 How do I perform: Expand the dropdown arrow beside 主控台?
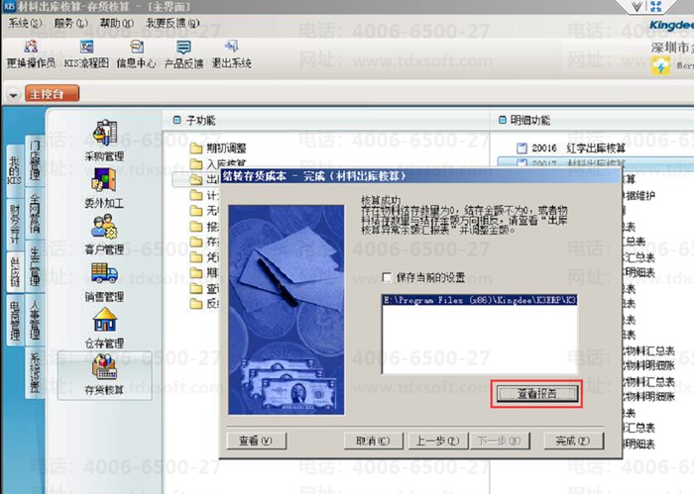pyautogui.click(x=12, y=95)
